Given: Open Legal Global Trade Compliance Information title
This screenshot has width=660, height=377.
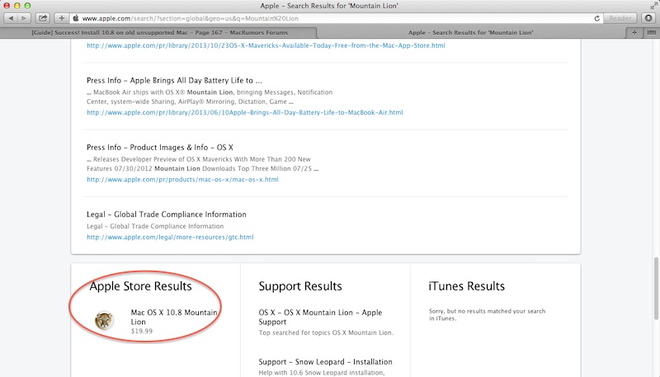Looking at the screenshot, I should [167, 214].
